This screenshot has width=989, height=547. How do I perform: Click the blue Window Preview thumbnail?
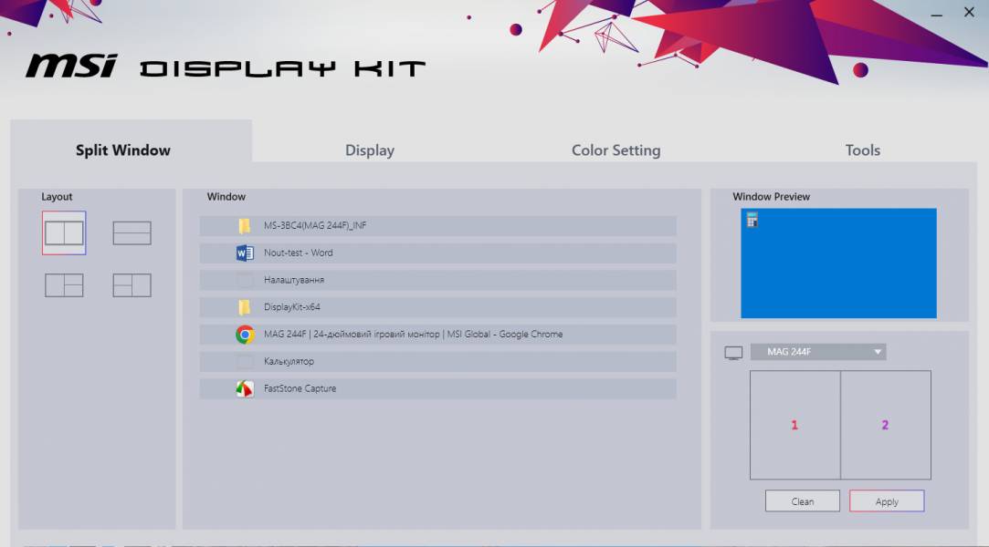[x=838, y=263]
